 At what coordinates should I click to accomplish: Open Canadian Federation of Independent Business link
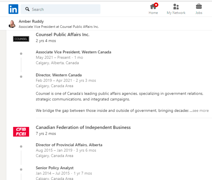pyautogui.click(x=83, y=127)
